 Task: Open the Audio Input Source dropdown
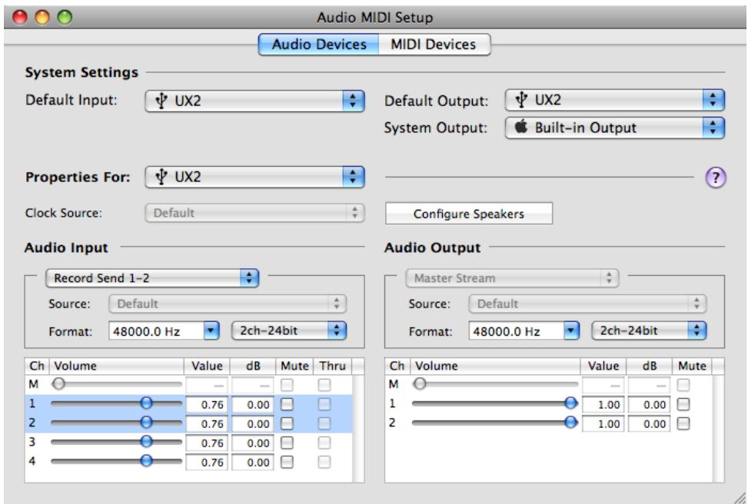pyautogui.click(x=228, y=303)
